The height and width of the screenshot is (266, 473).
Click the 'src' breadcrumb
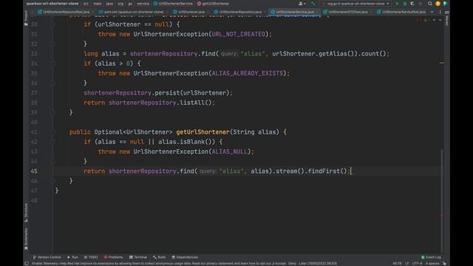[x=86, y=4]
